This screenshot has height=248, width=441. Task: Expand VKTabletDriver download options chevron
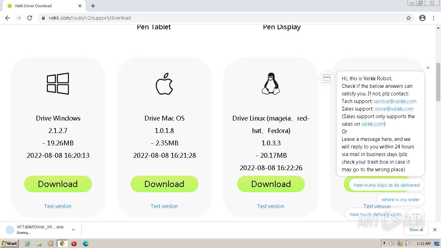click(73, 230)
